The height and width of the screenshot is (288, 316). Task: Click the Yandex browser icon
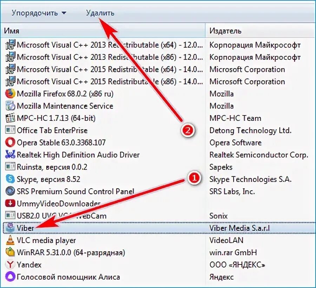(10, 264)
